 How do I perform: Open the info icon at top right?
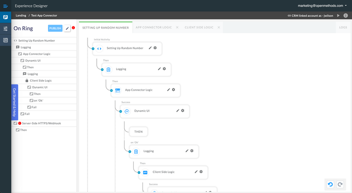tap(345, 15)
